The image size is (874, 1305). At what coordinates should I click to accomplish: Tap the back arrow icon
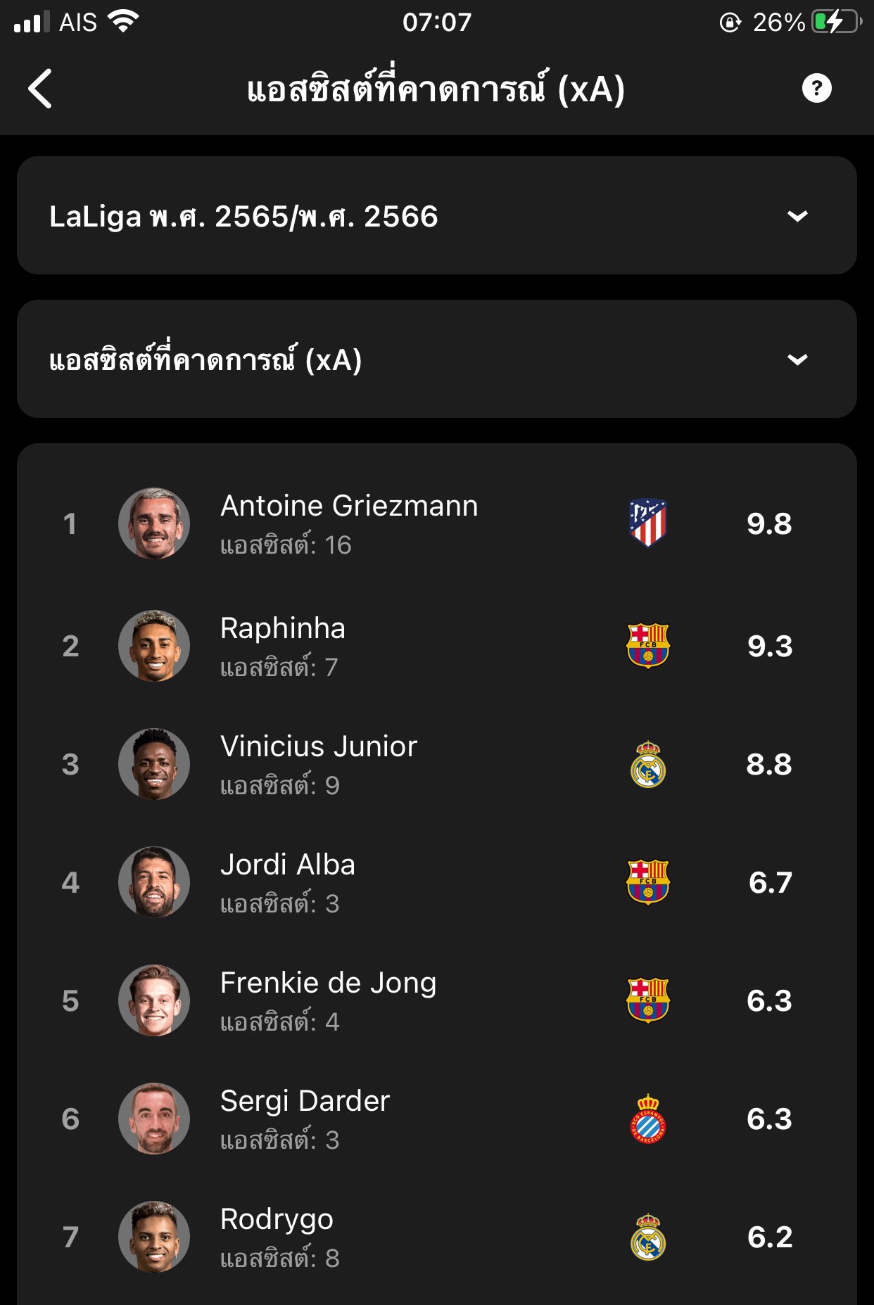(40, 89)
